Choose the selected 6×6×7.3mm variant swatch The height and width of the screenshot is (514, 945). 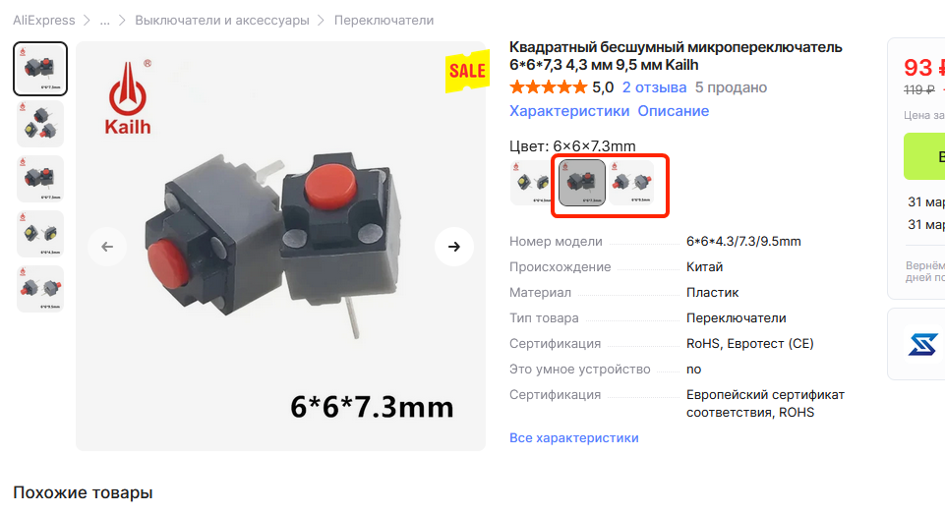tap(582, 183)
